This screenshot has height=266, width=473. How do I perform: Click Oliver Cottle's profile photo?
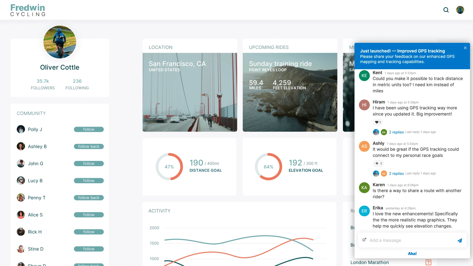coord(60,42)
